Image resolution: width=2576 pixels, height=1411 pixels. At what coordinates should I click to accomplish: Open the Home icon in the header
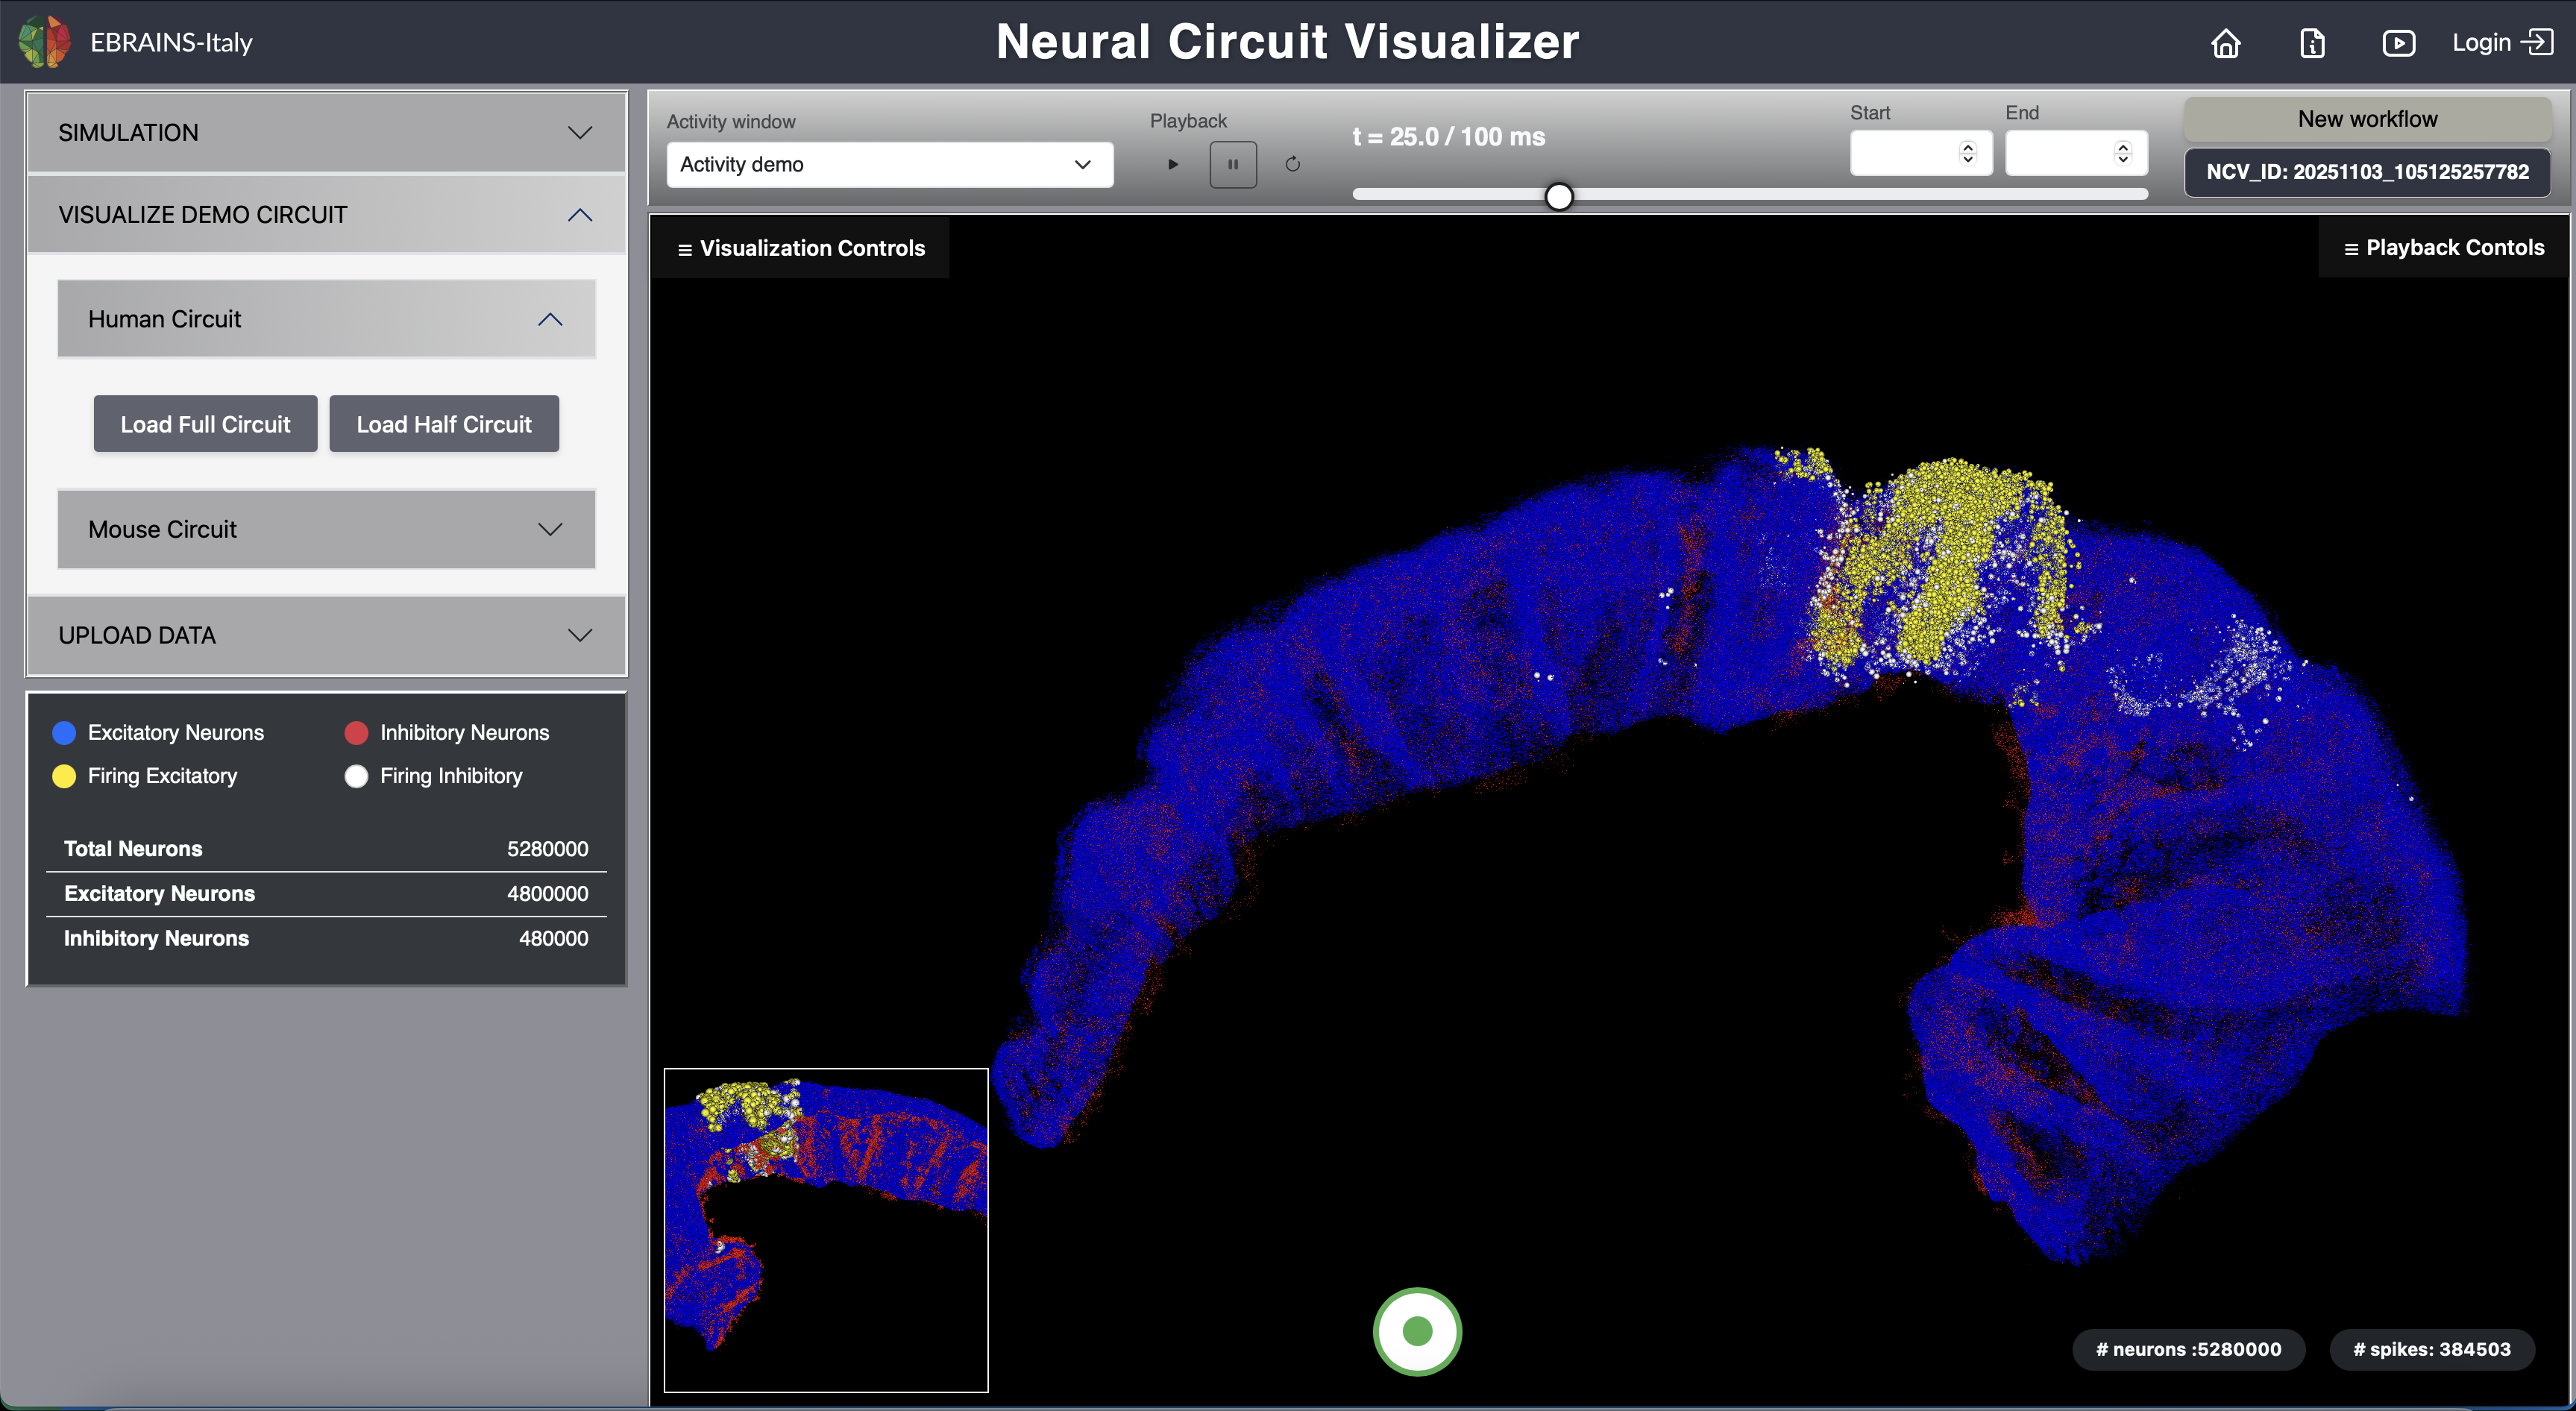(x=2226, y=43)
